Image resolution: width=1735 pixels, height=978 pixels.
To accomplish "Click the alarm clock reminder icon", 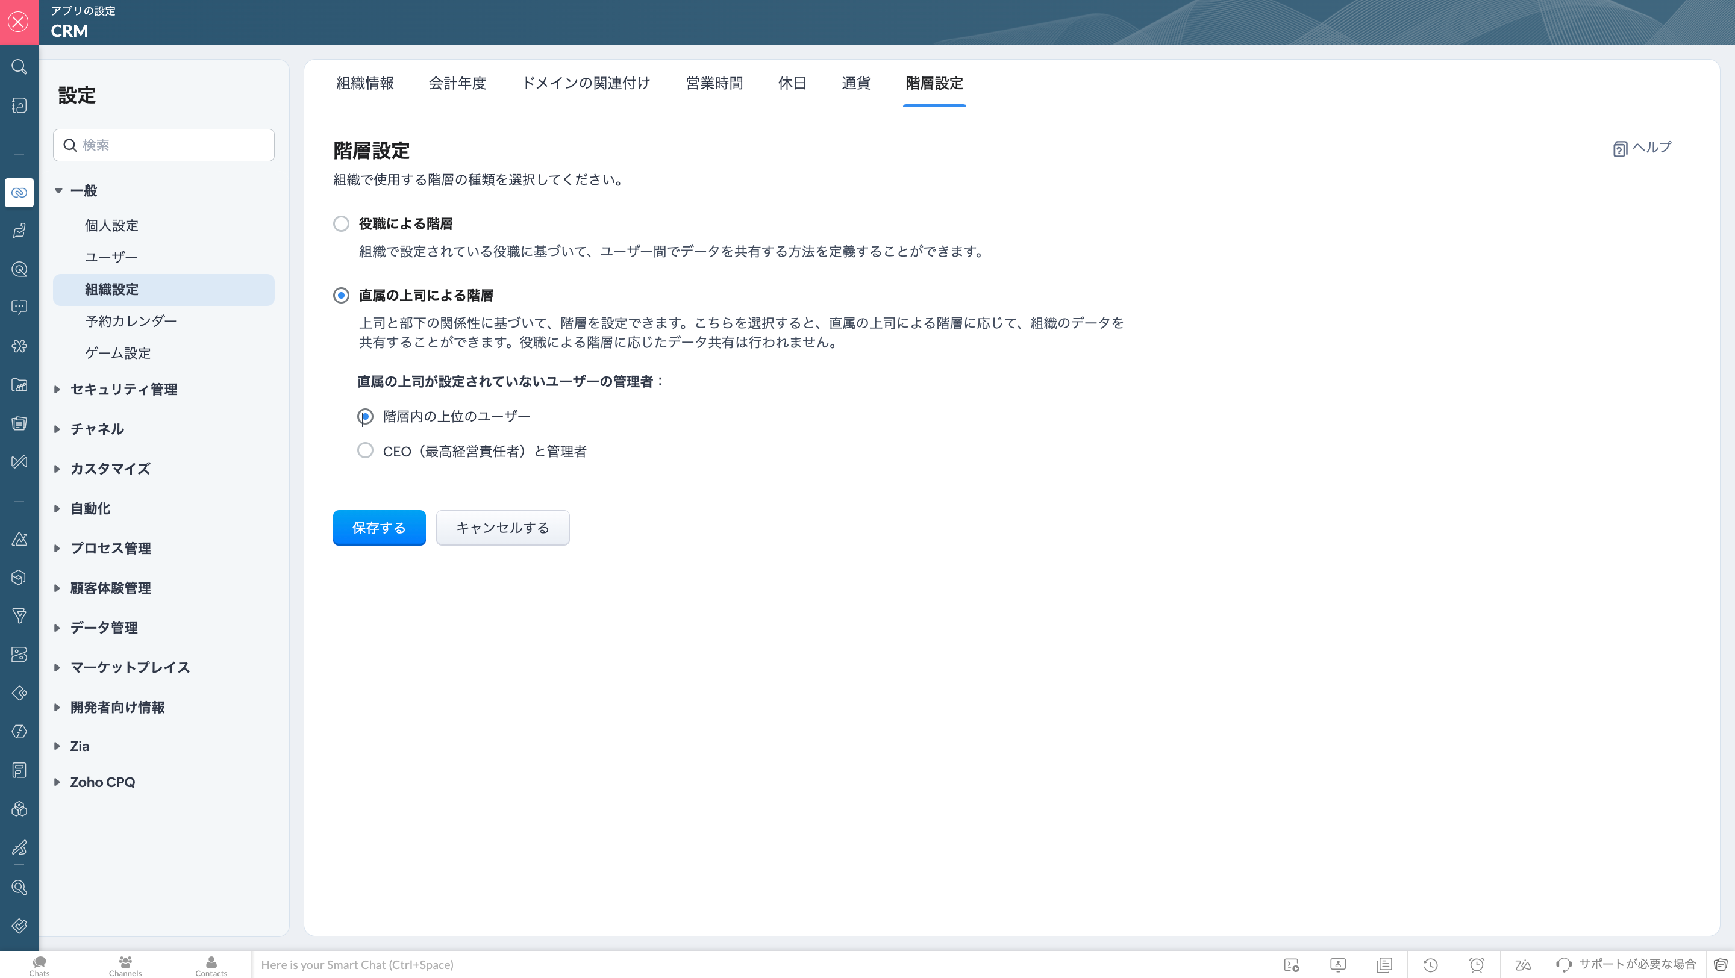I will tap(1477, 965).
